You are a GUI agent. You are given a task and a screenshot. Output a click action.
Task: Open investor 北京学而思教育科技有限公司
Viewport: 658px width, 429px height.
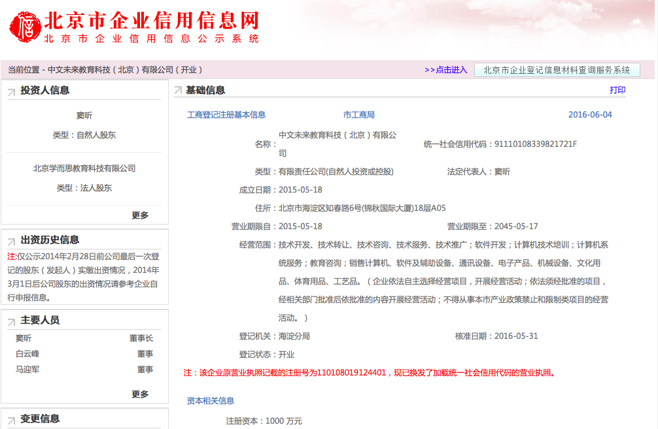coord(84,168)
